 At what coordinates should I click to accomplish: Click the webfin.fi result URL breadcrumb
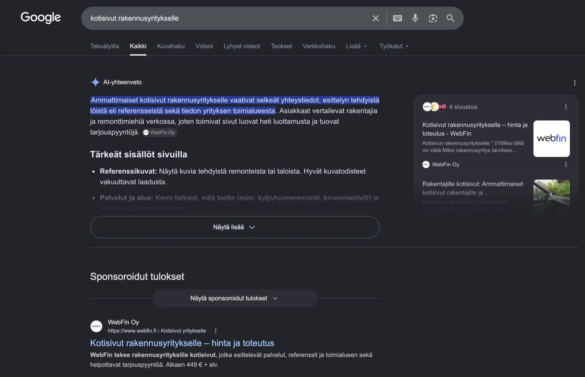tap(157, 331)
